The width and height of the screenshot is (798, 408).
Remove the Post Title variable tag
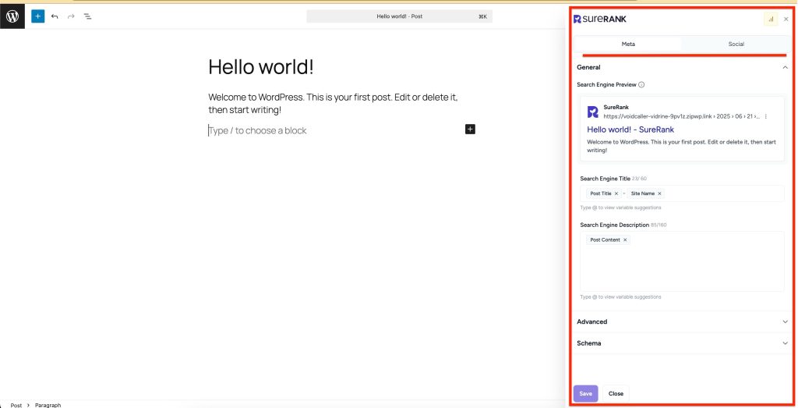coord(616,193)
